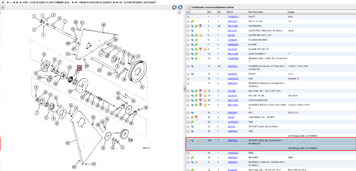Image resolution: width=356 pixels, height=171 pixels.
Task: Click callout 62 on the diagram
Action: 67,143
